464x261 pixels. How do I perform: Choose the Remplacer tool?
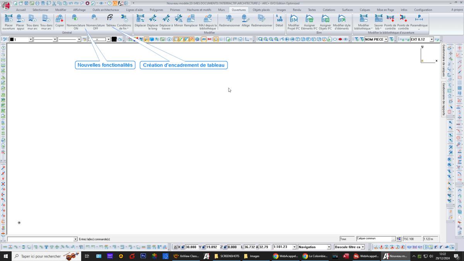(x=191, y=22)
